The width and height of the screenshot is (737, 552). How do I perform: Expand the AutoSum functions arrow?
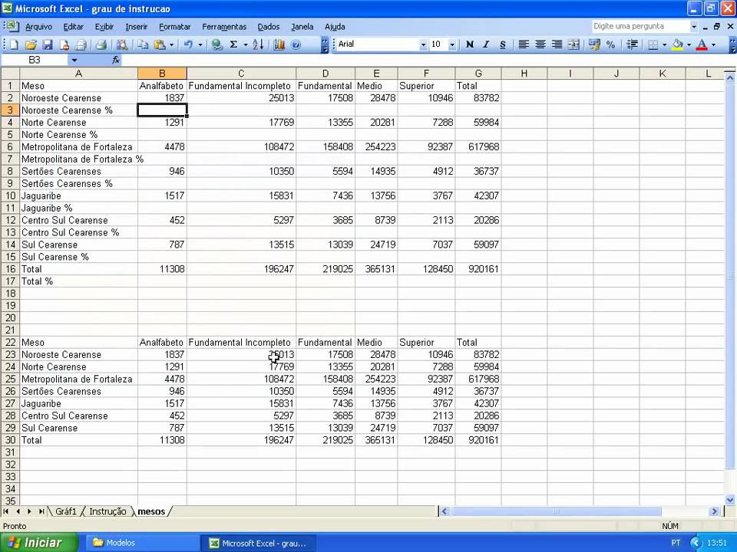(245, 44)
